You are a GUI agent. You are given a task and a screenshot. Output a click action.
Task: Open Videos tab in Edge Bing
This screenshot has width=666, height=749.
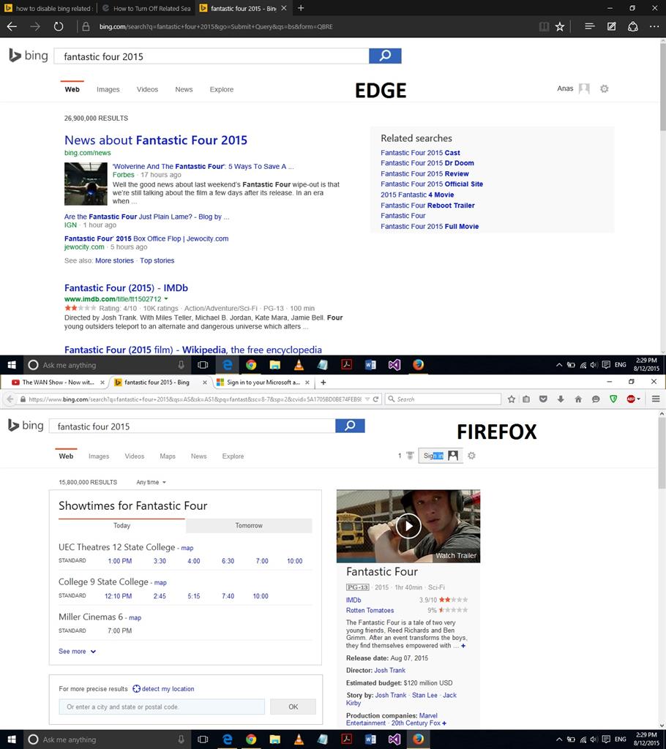click(x=147, y=89)
